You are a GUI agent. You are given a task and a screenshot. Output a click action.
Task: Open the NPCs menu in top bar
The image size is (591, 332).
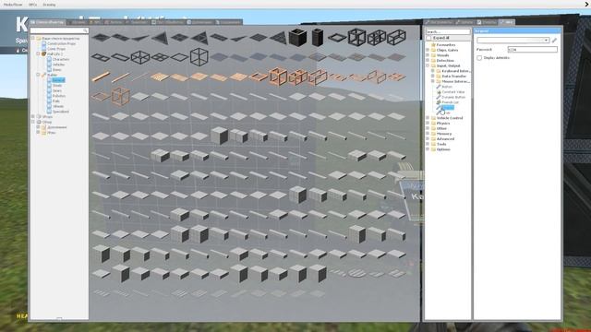tap(32, 5)
